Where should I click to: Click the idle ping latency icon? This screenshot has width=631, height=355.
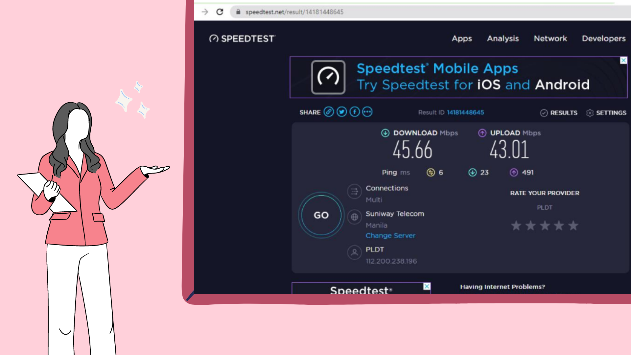tap(431, 172)
